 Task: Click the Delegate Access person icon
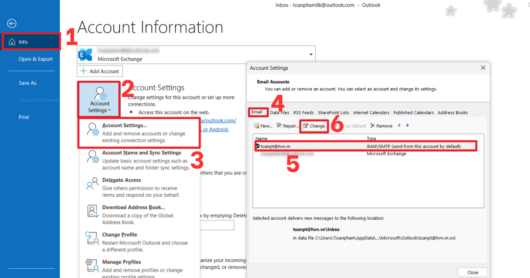[92, 184]
